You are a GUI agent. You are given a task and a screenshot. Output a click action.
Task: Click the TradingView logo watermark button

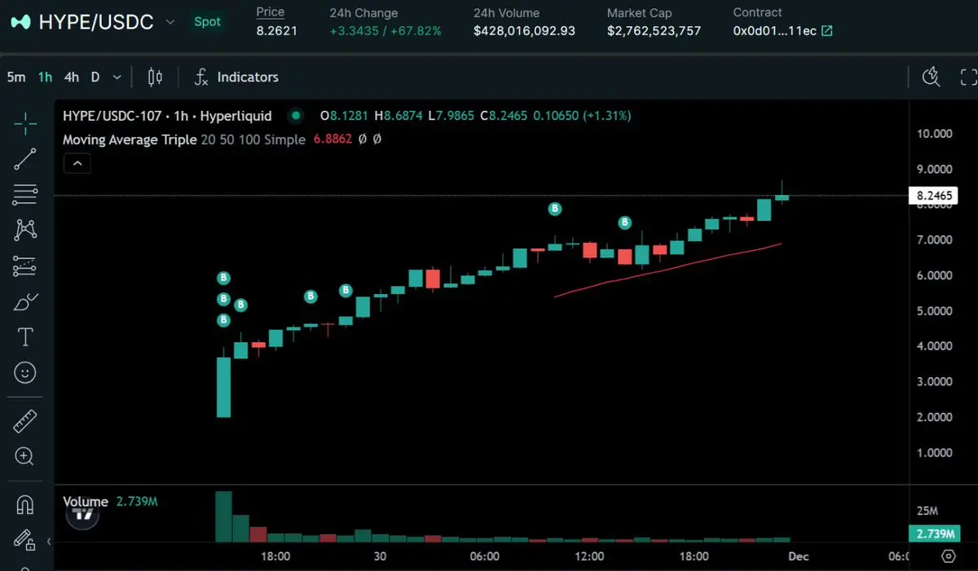tap(83, 515)
